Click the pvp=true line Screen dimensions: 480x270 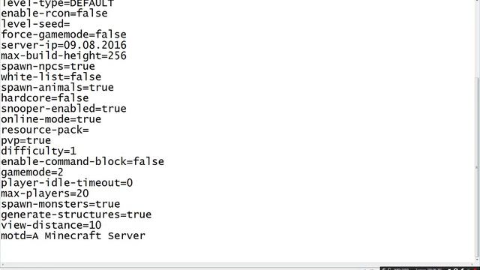pyautogui.click(x=26, y=140)
